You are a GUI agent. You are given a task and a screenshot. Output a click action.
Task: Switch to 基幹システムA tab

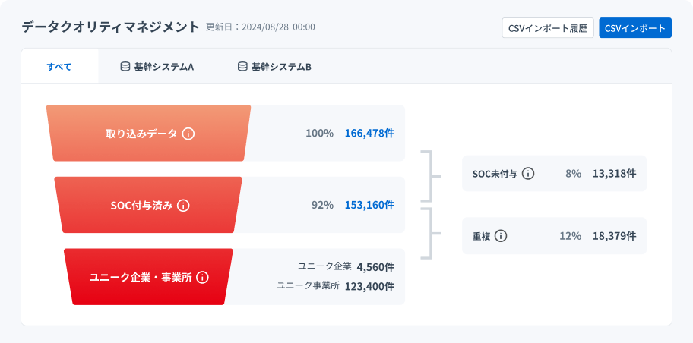tap(157, 66)
